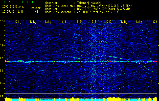Click the 1218 time marker
Viewport: 159px width, 101px height.
[124, 21]
